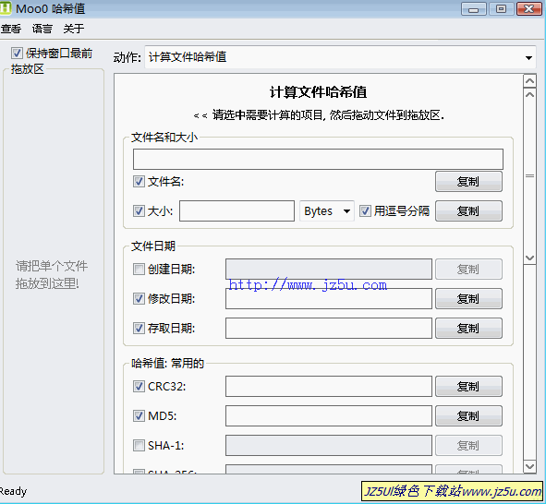The image size is (546, 504).
Task: Open the Bytes unit dropdown
Action: 327,210
